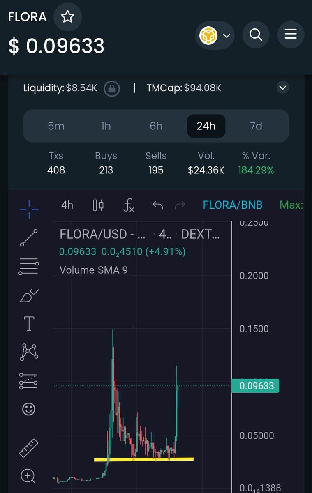Image resolution: width=312 pixels, height=493 pixels.
Task: Click the FLORA/USD chart symbol title
Action: pos(102,235)
